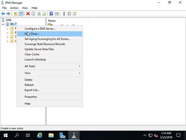Select Set Aging/Scavenging for All Zones...
The height and width of the screenshot is (140, 186).
click(50, 39)
